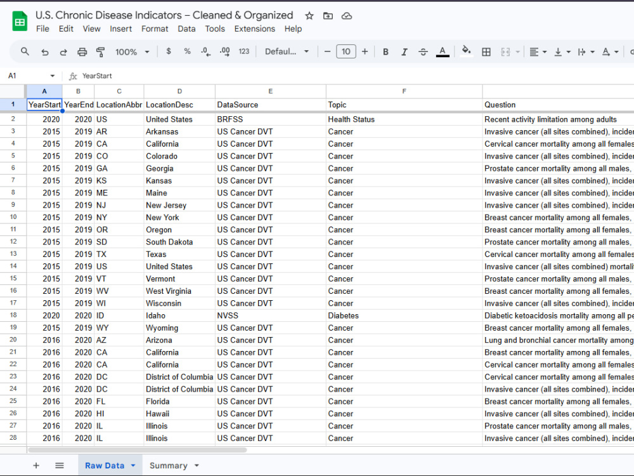Select the Question header cell
The height and width of the screenshot is (476, 634).
[x=559, y=105]
